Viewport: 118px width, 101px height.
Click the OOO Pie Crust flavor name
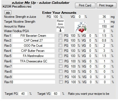click(33, 46)
